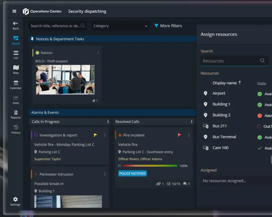The image size is (272, 217).
Task: Click the yellow flag on Investigation & report
Action: pyautogui.click(x=96, y=135)
